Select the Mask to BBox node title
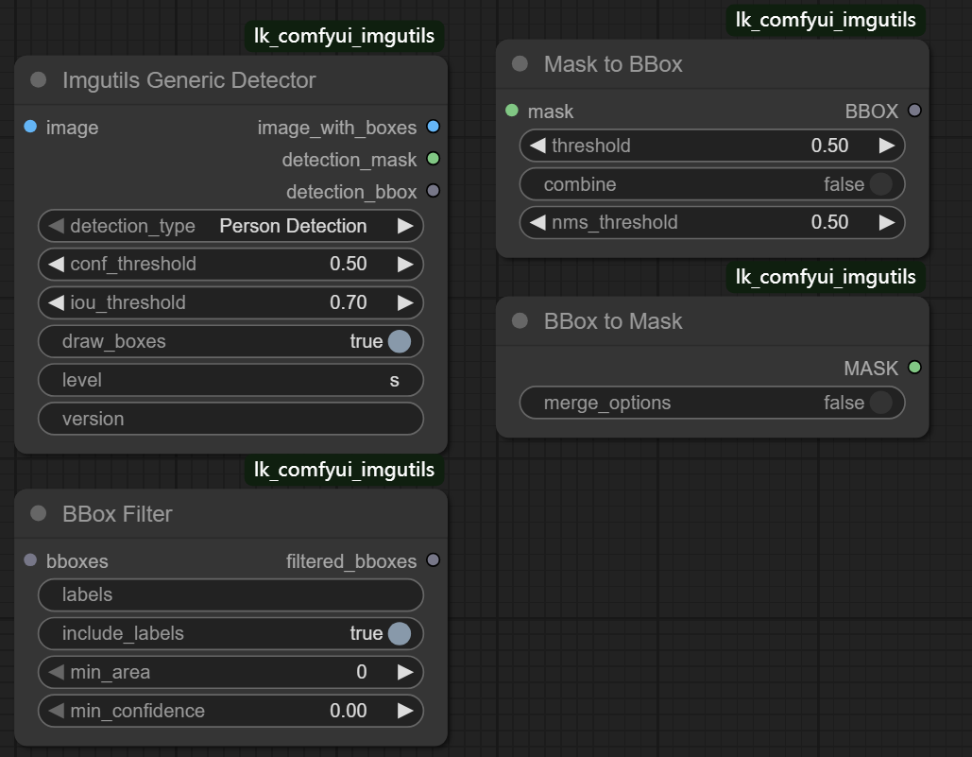The height and width of the screenshot is (757, 972). point(613,64)
